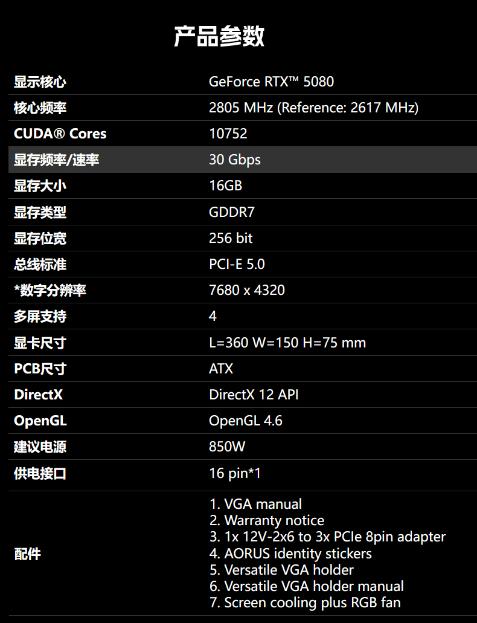The height and width of the screenshot is (623, 477).
Task: Select the CUDA Cores label
Action: (60, 134)
